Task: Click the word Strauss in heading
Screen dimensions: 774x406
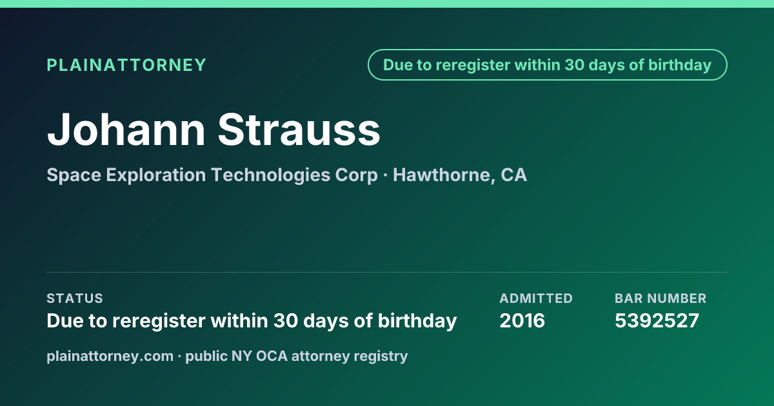Action: (299, 129)
